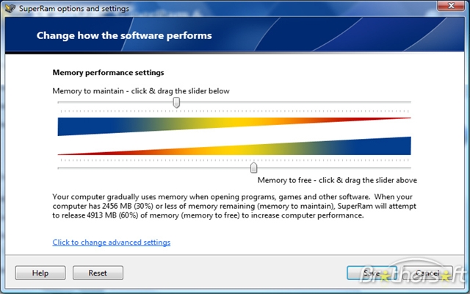Image resolution: width=470 pixels, height=294 pixels.
Task: Click the 'Memory to maintain' slider handle
Action: pyautogui.click(x=176, y=103)
